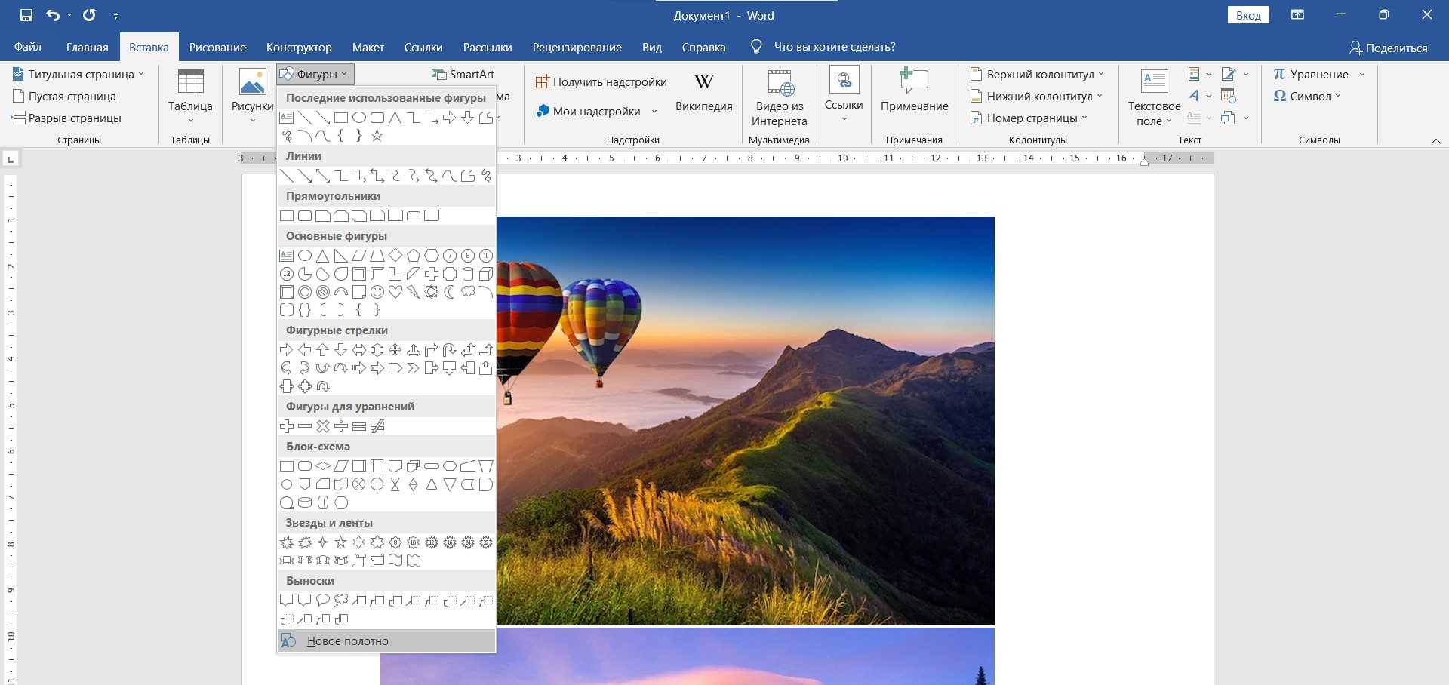Switch to the Макет tab
Image resolution: width=1449 pixels, height=685 pixels.
coord(368,47)
